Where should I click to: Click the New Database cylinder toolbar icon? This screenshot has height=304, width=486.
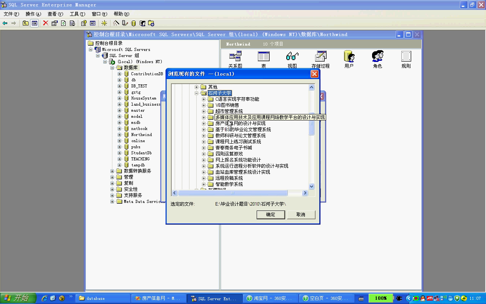tap(134, 23)
